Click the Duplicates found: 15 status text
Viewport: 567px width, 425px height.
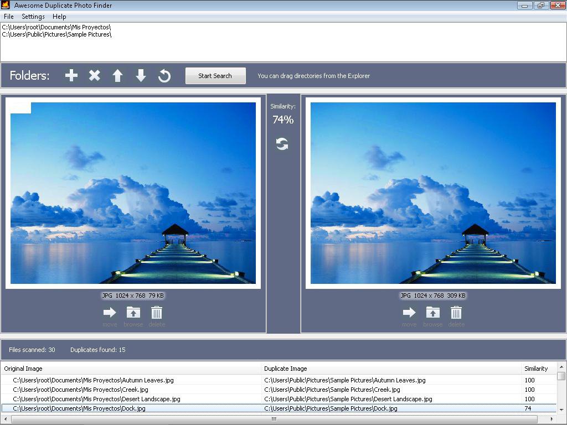click(x=97, y=350)
